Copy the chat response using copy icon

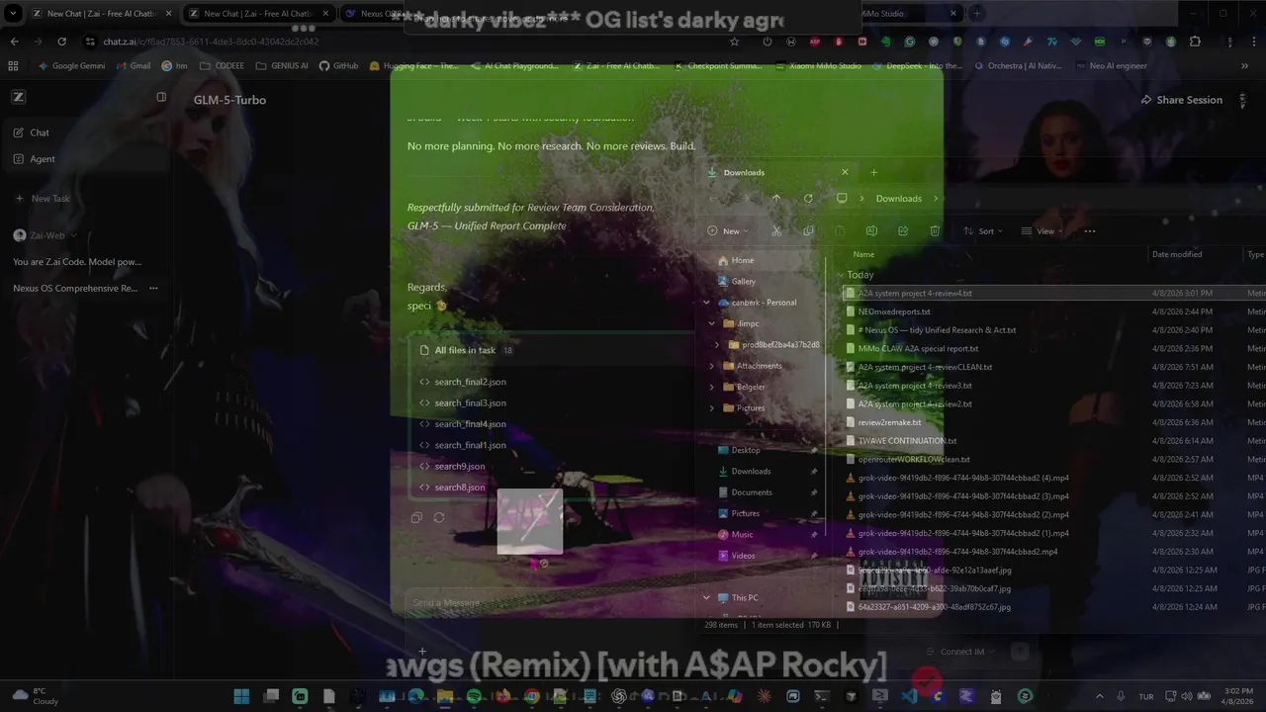point(416,518)
